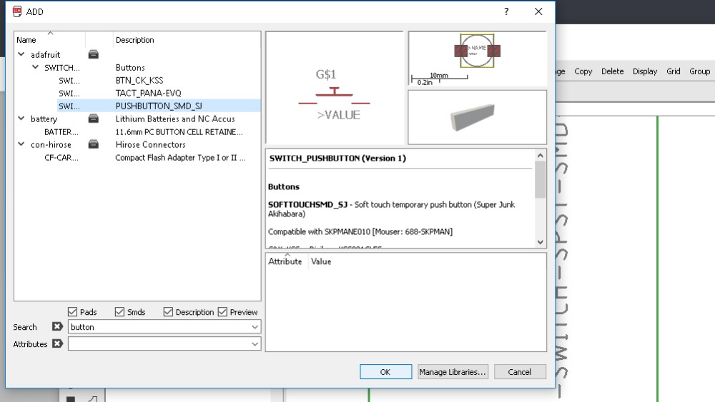Toggle the Pads checkbox

[x=72, y=312]
